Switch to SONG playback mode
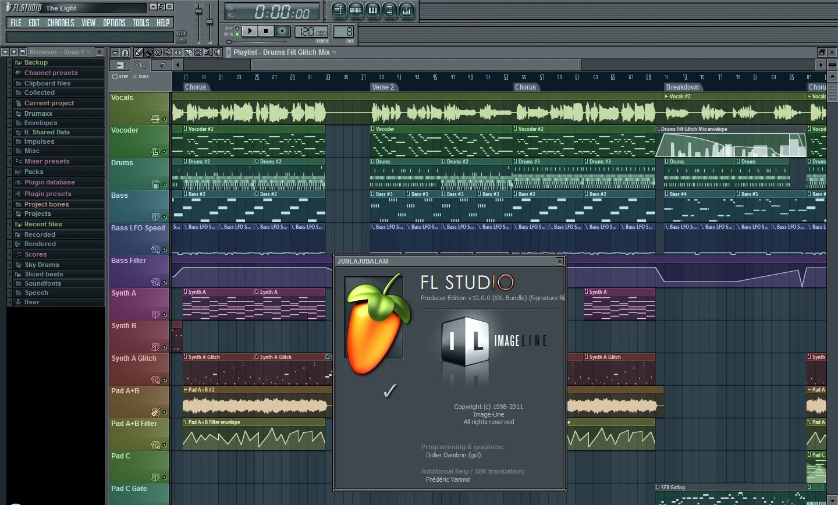 (237, 34)
